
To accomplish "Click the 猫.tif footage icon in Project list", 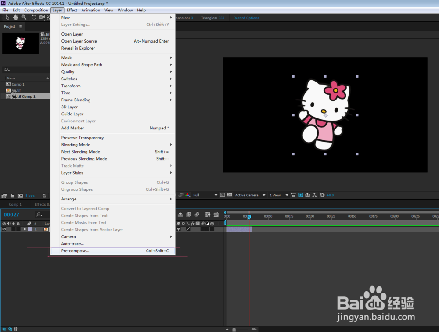I will (8, 90).
